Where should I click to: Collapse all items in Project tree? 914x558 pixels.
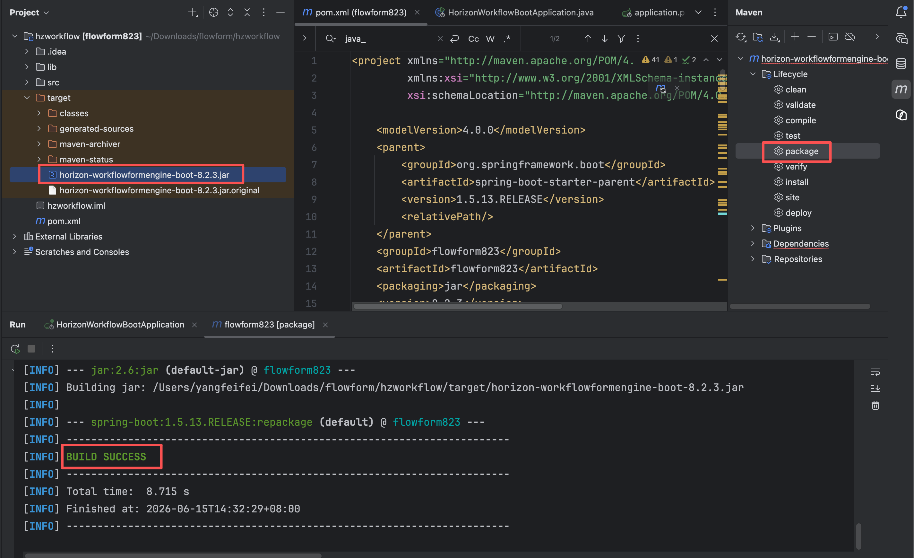pyautogui.click(x=247, y=13)
